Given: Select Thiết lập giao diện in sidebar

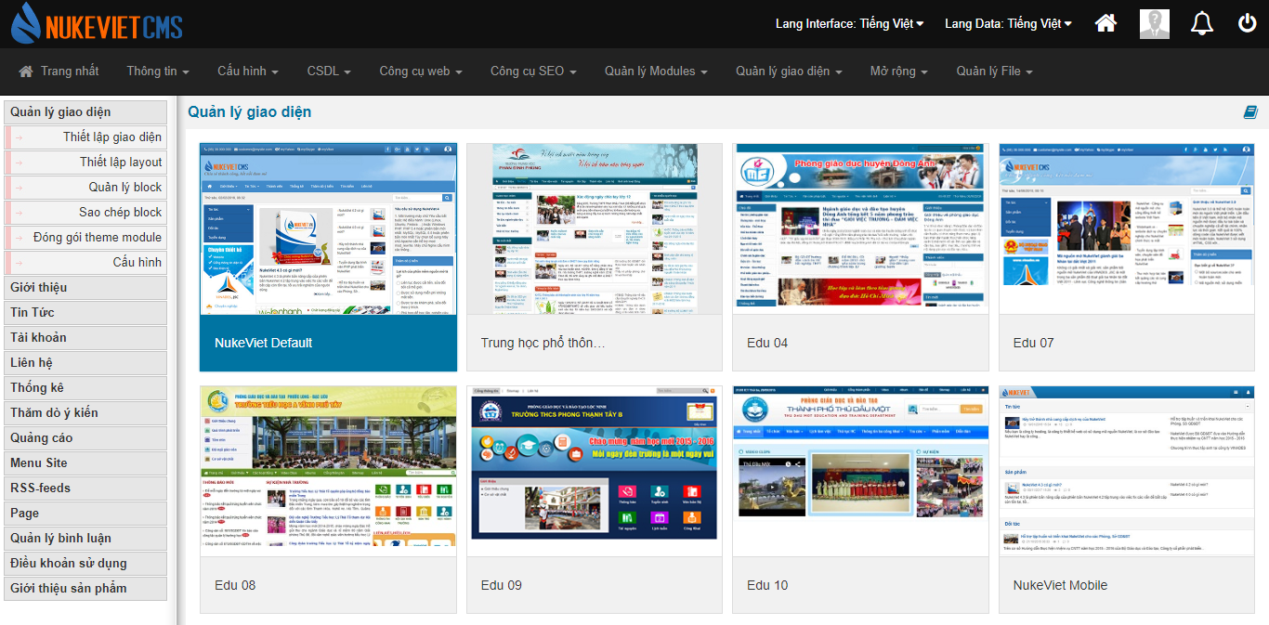Looking at the screenshot, I should (85, 137).
